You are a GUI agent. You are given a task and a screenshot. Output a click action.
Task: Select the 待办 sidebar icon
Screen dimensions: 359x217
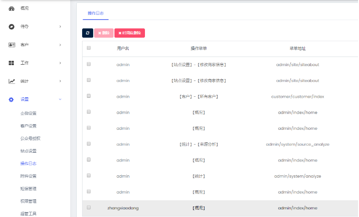point(12,26)
